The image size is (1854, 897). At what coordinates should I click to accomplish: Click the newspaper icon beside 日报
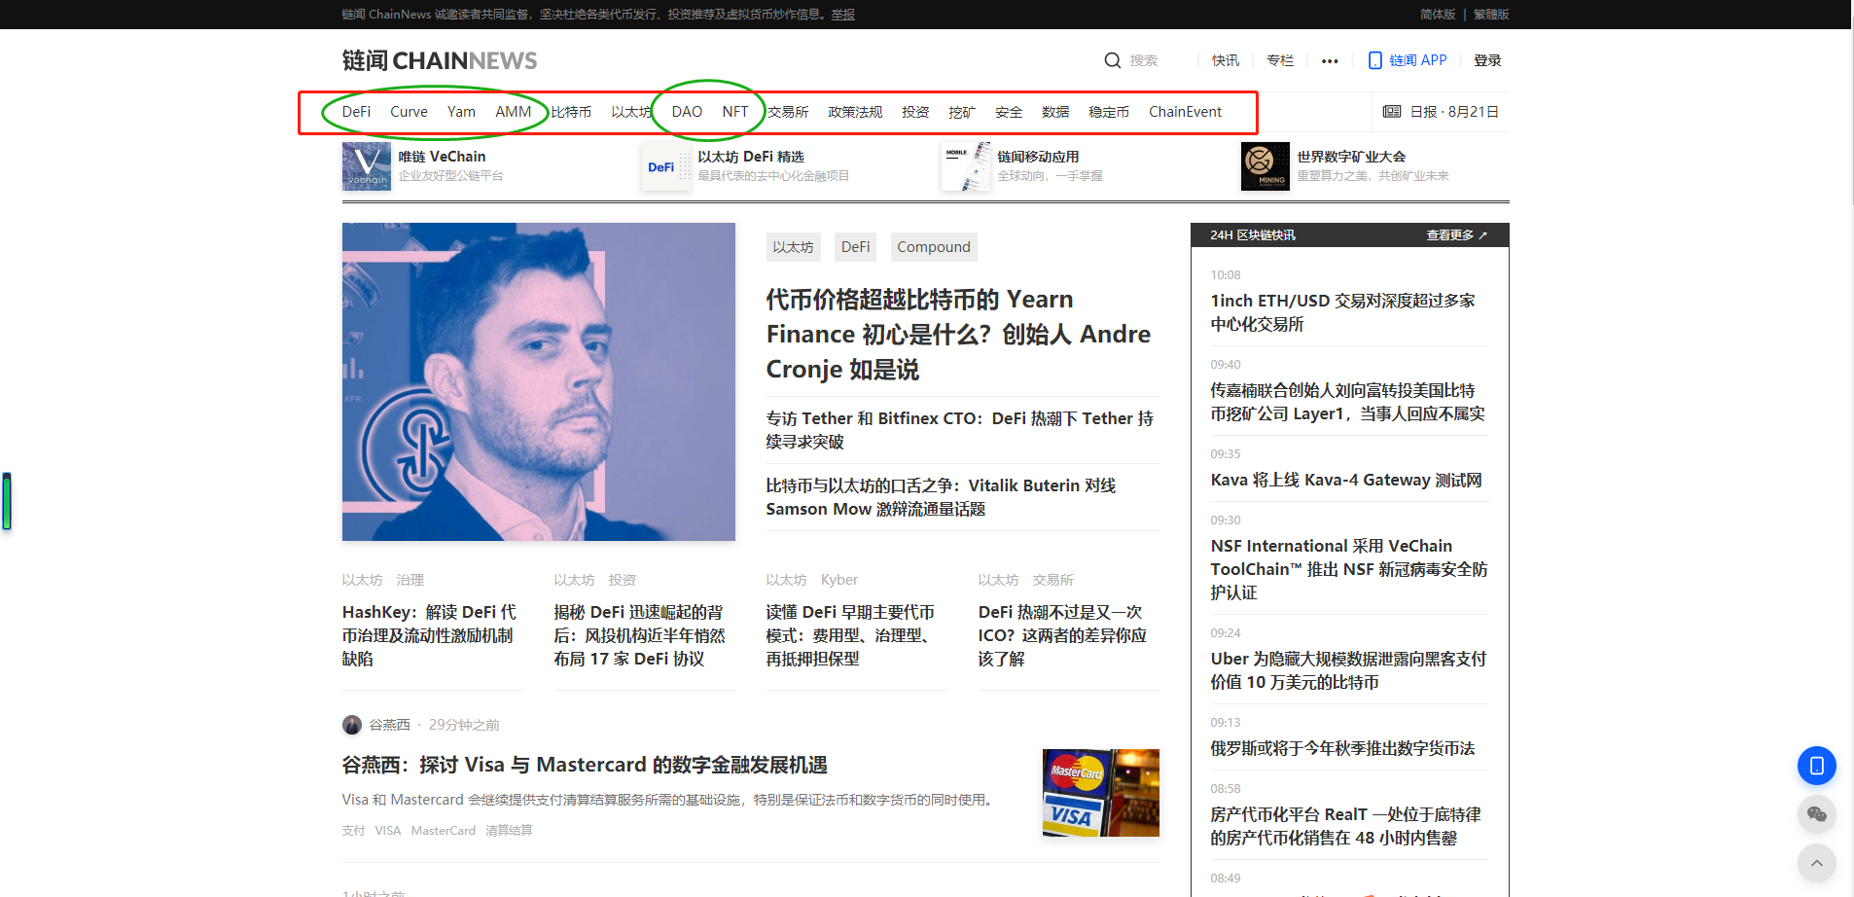[x=1392, y=112]
